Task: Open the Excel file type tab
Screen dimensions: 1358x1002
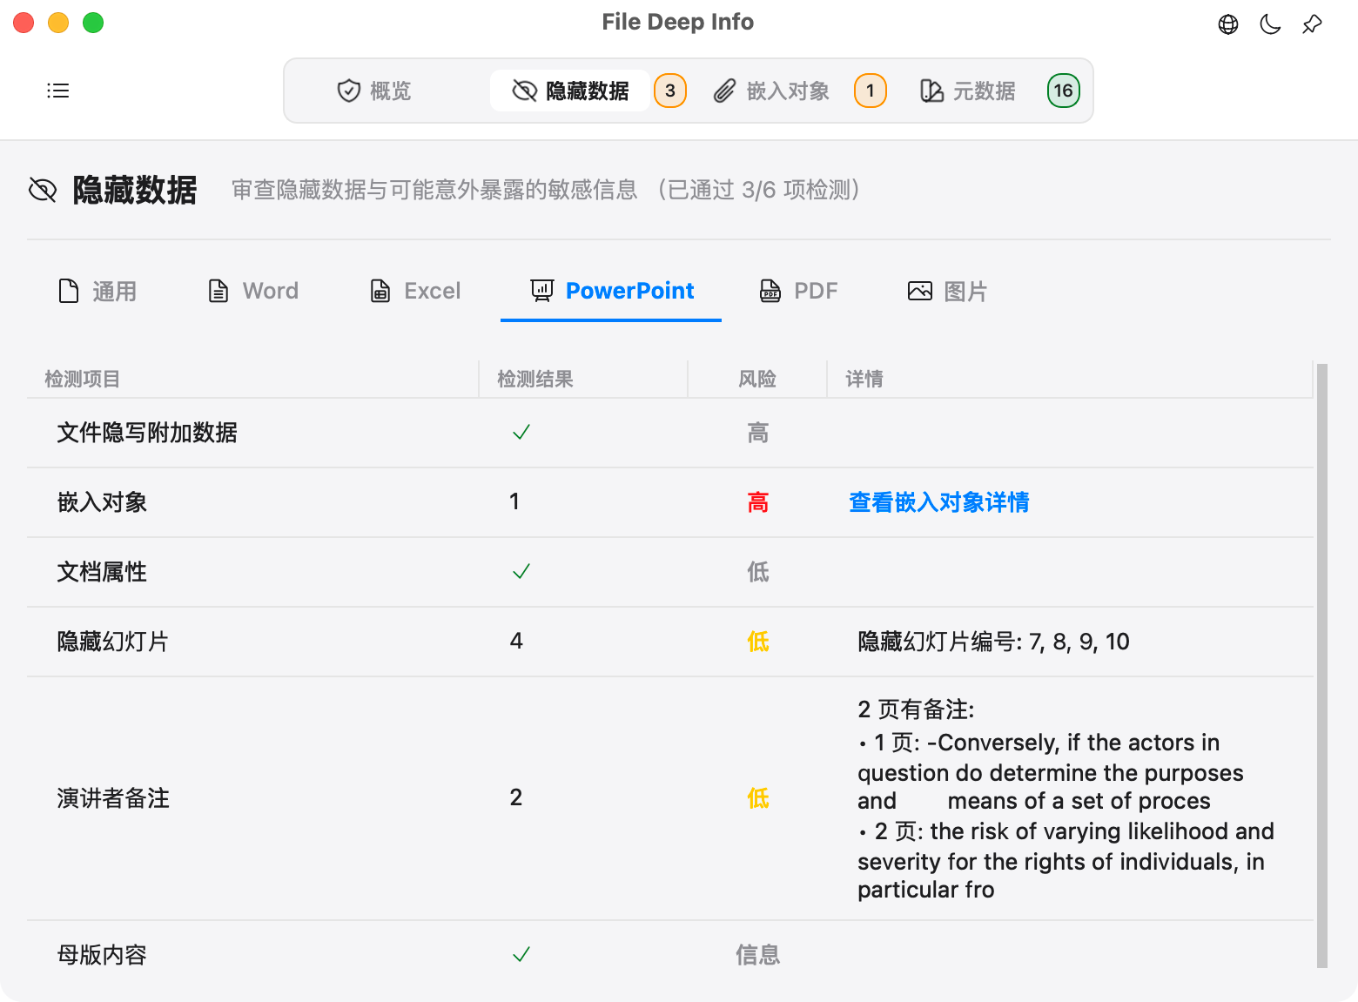Action: pos(415,291)
